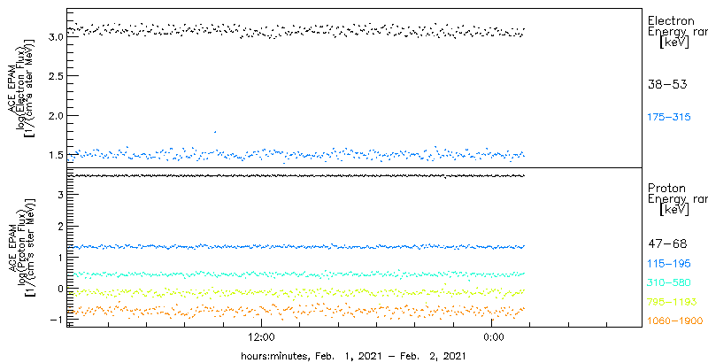Click the 0:00 time axis label
The width and height of the screenshot is (708, 363).
(494, 337)
